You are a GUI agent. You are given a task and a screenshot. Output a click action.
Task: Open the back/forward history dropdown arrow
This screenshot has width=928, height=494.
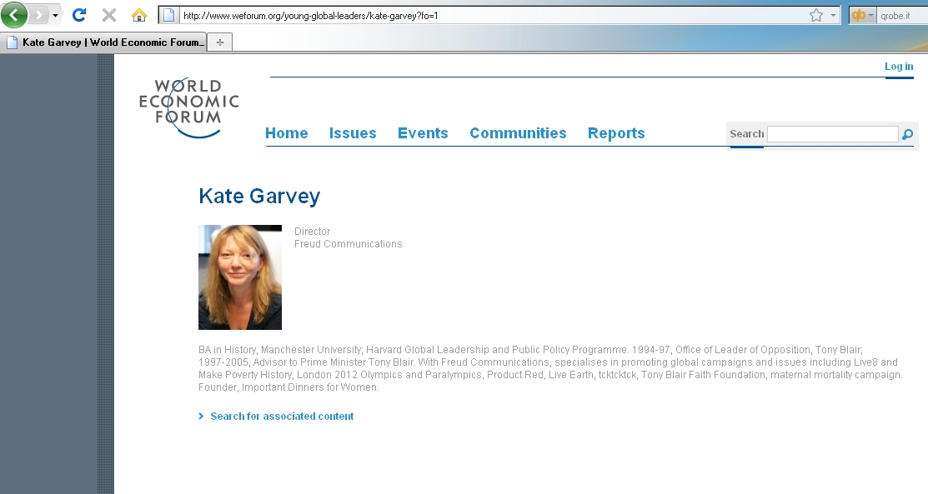(55, 15)
